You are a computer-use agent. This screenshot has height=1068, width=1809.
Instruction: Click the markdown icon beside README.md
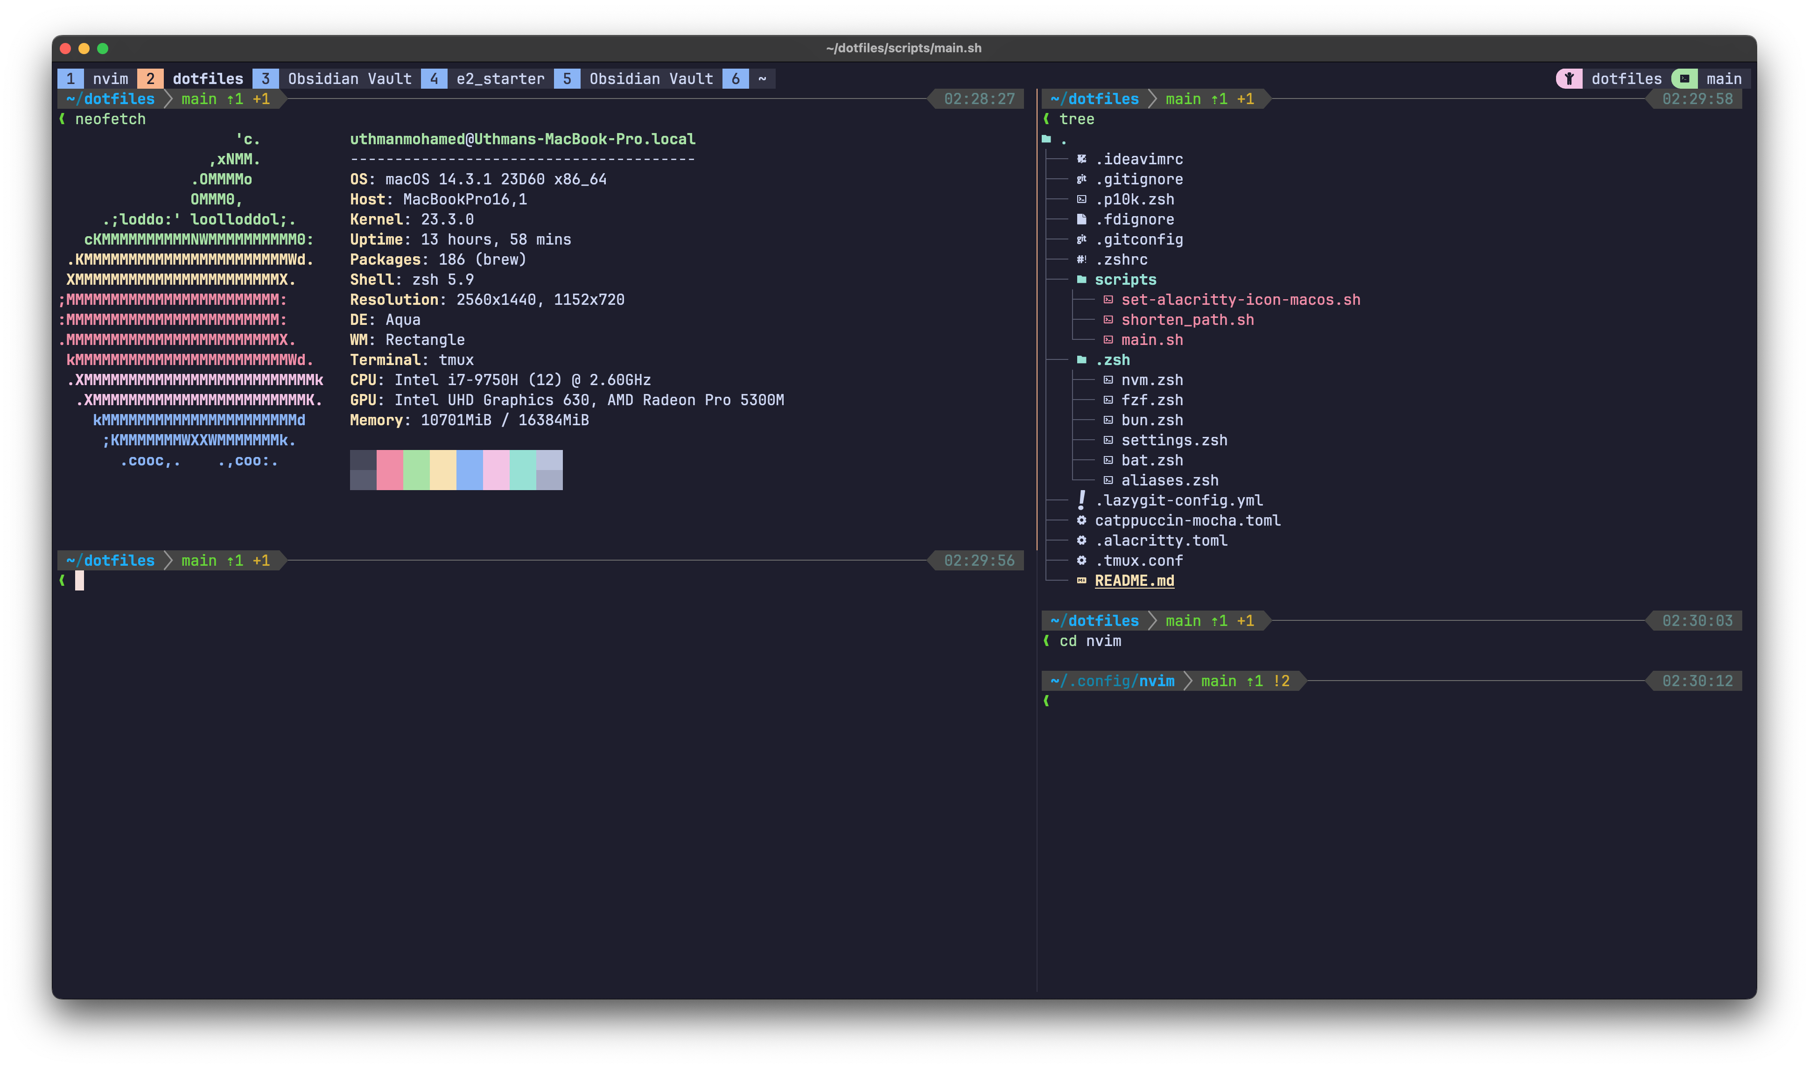pyautogui.click(x=1081, y=580)
